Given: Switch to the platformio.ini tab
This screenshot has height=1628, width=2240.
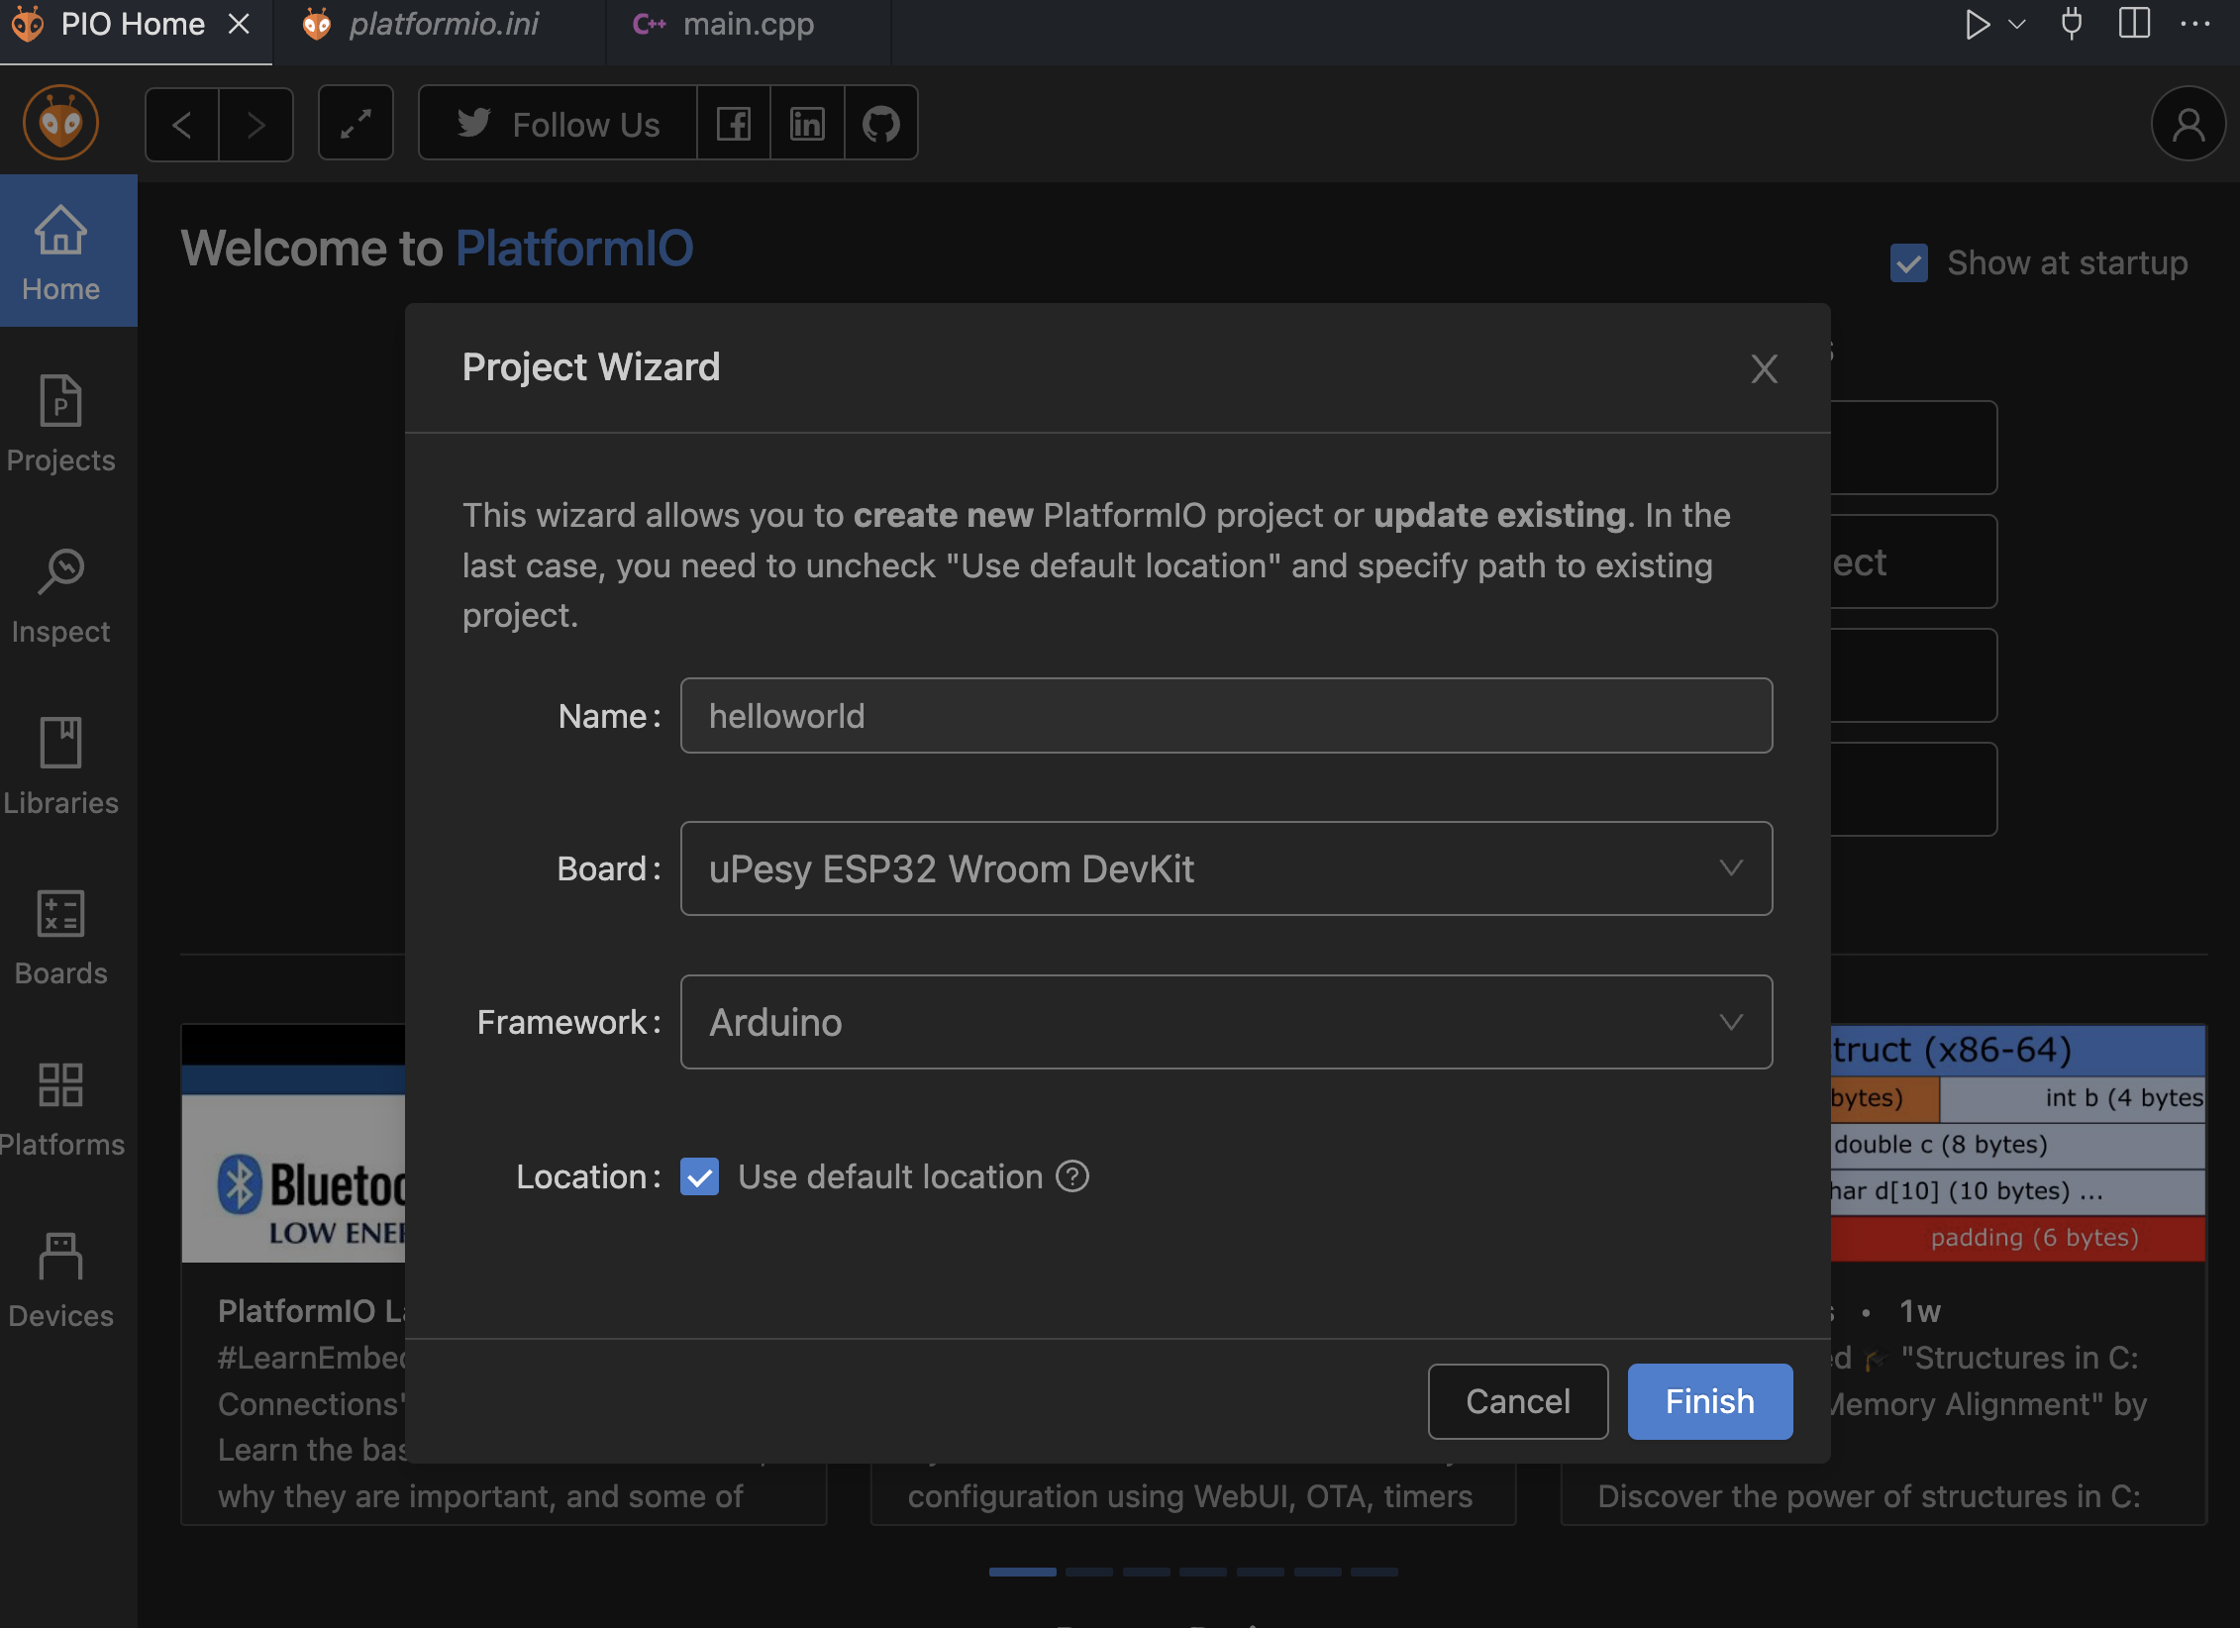Looking at the screenshot, I should coord(443,25).
